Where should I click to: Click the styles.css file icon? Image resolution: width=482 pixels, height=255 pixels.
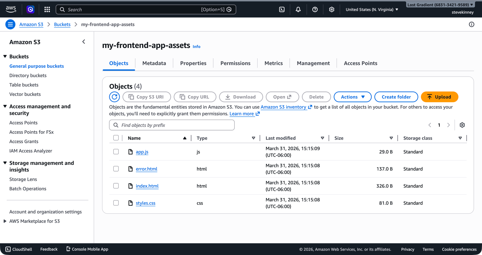click(x=130, y=203)
